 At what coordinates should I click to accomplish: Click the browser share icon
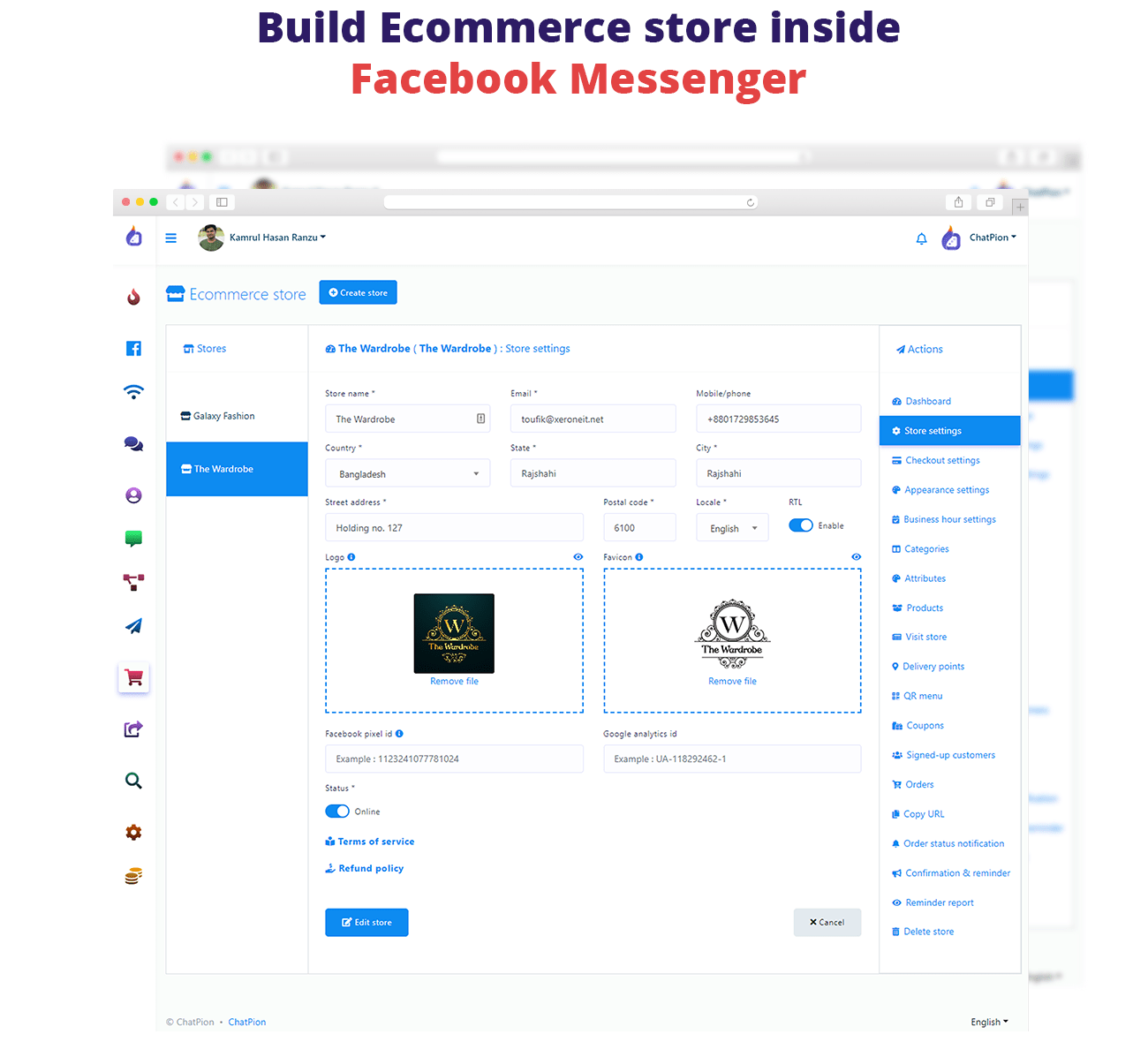(959, 202)
